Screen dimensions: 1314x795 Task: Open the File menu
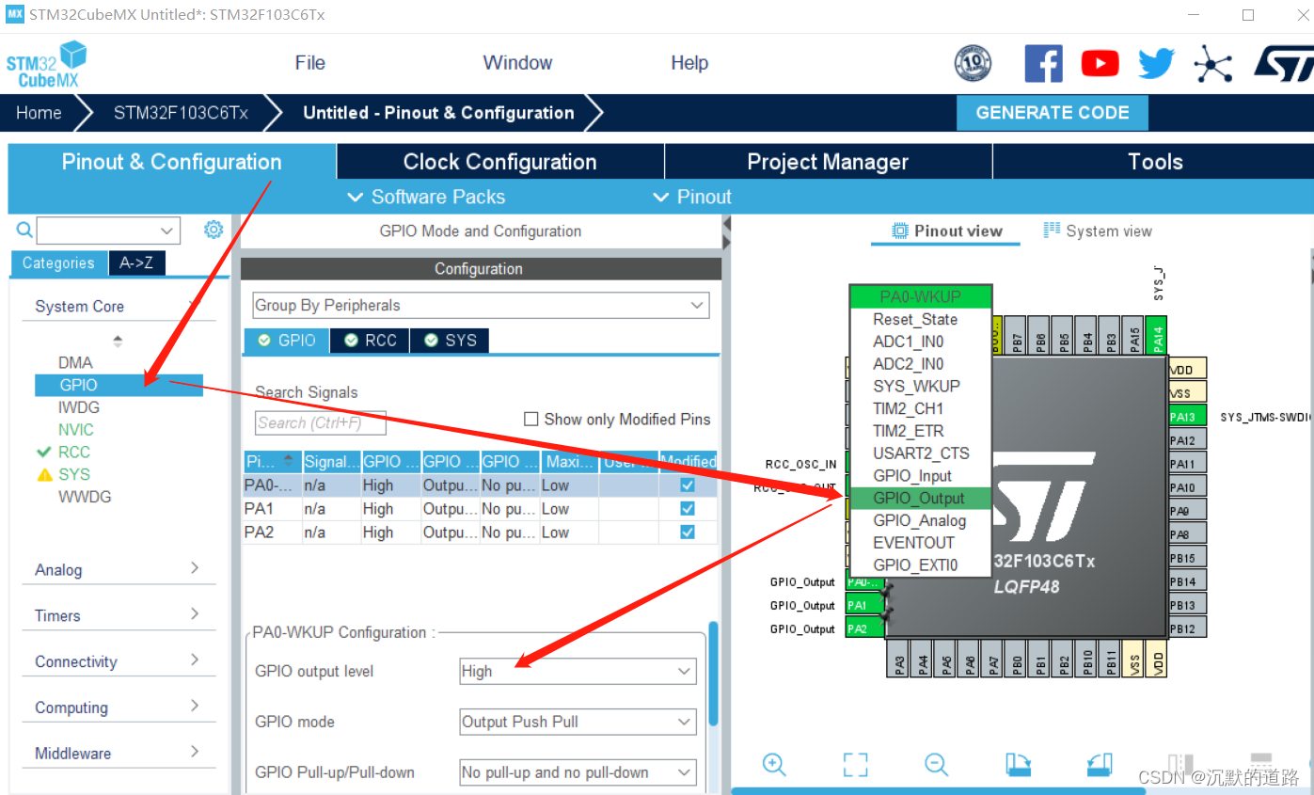[309, 63]
